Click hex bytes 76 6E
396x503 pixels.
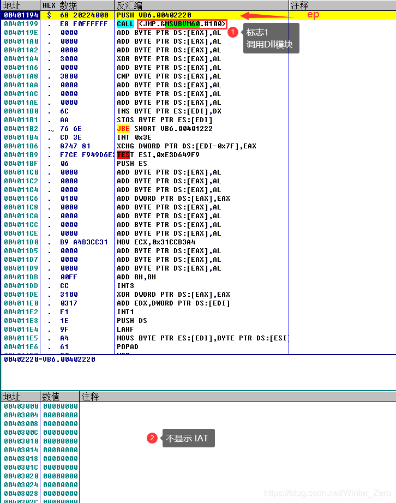[x=71, y=128]
